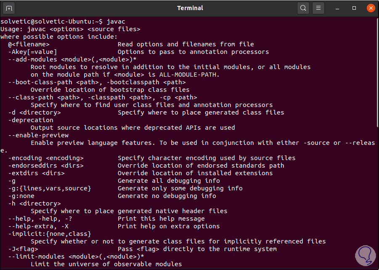Click the -encoding <encoding> option
The height and width of the screenshot is (270, 379).
click(45, 158)
